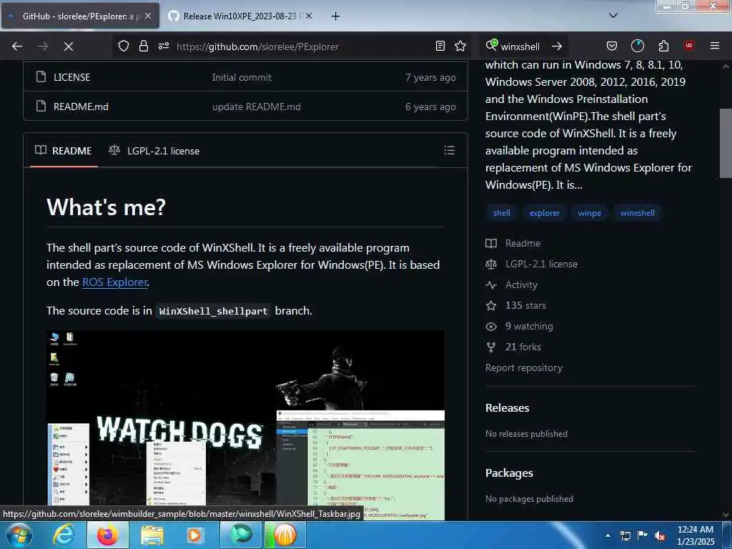Open the Pocket save icon
732x549 pixels.
coord(612,46)
